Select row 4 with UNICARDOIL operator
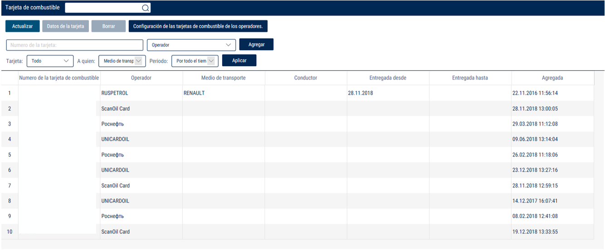 115,139
